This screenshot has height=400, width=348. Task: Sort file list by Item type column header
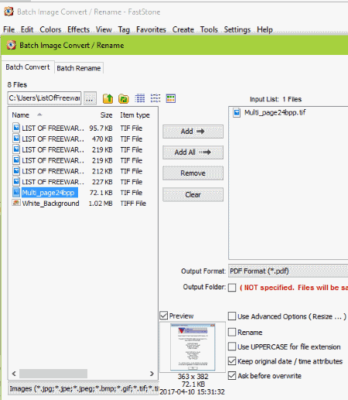pos(135,115)
